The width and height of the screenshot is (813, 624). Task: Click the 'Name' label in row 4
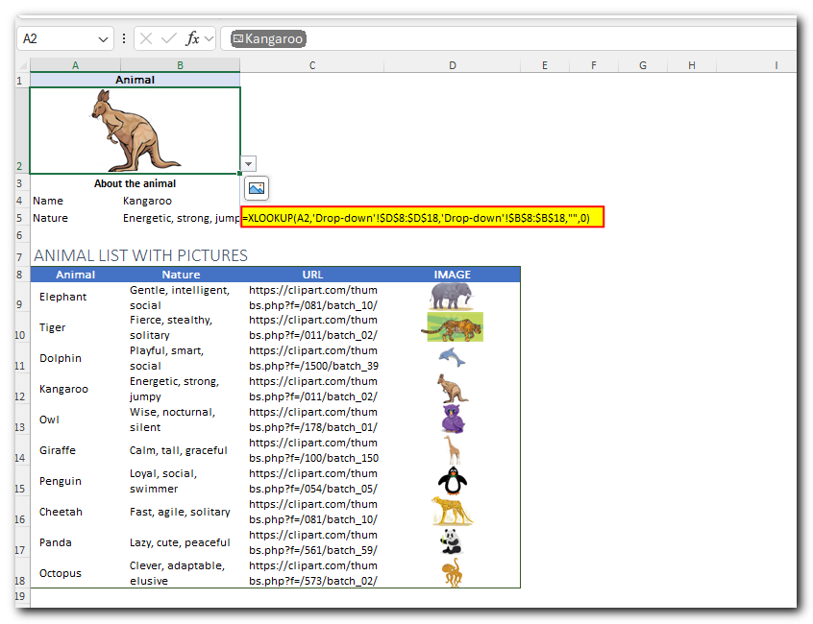(x=48, y=201)
